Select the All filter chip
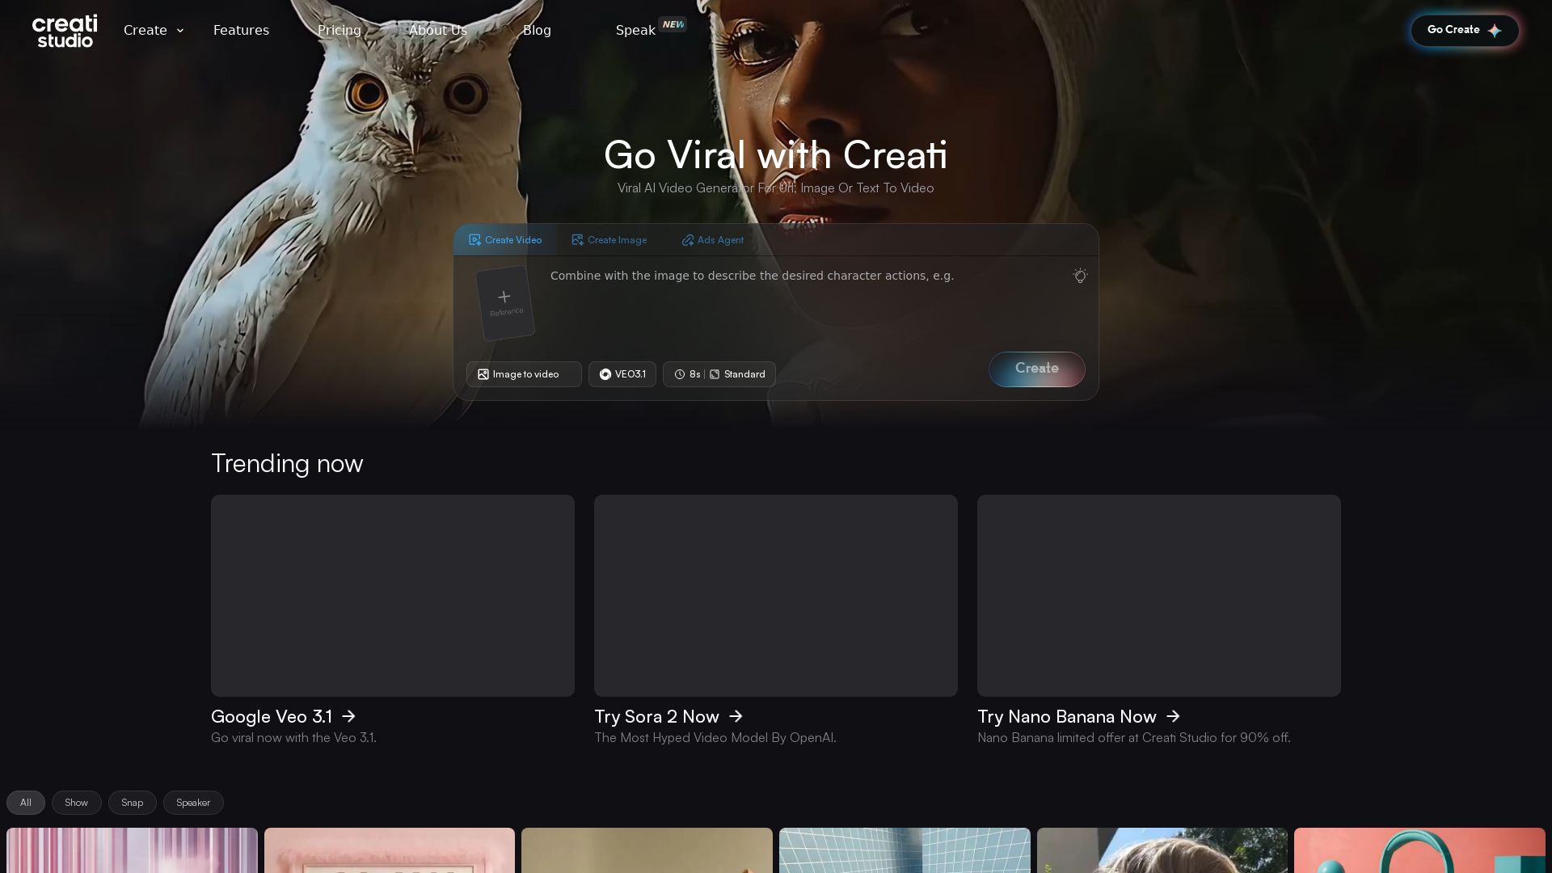 pyautogui.click(x=26, y=803)
